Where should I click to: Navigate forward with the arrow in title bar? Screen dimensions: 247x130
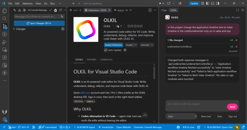pos(79,3)
